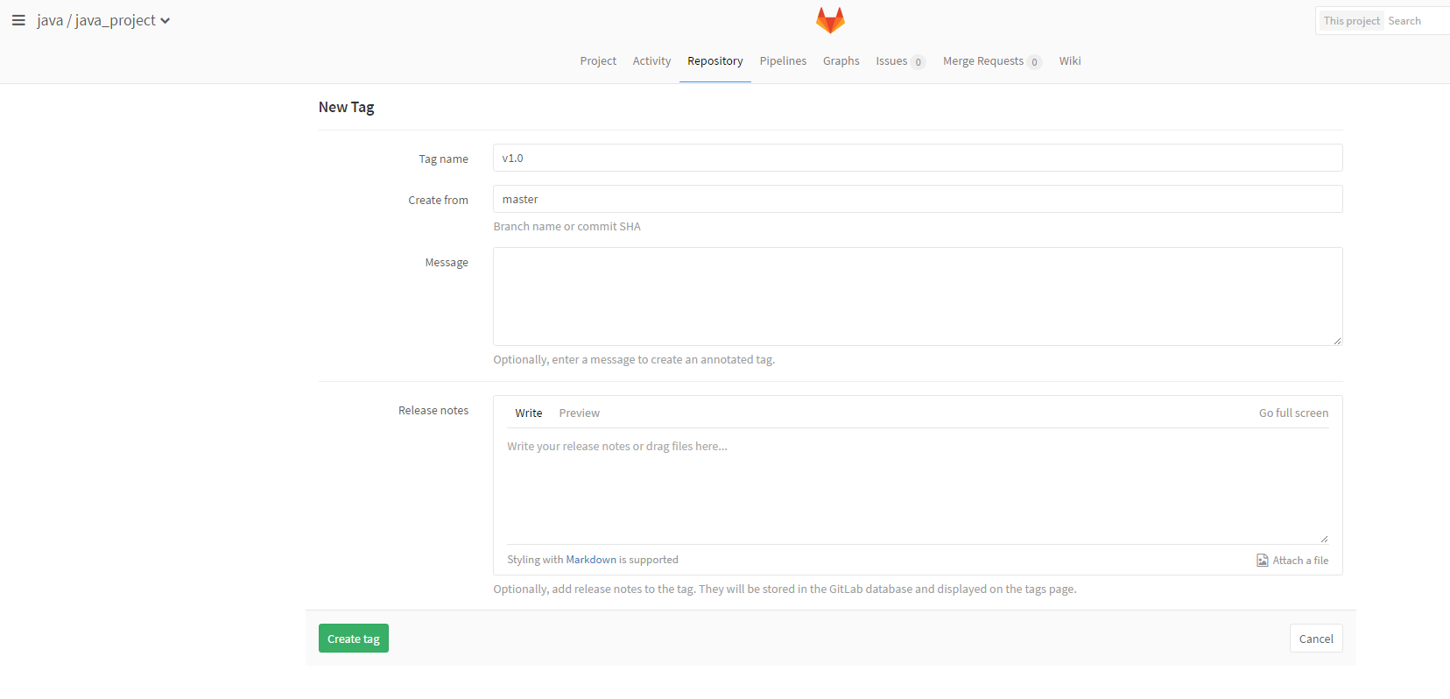Navigate to the Wiki tab
The width and height of the screenshot is (1450, 699).
(x=1069, y=61)
